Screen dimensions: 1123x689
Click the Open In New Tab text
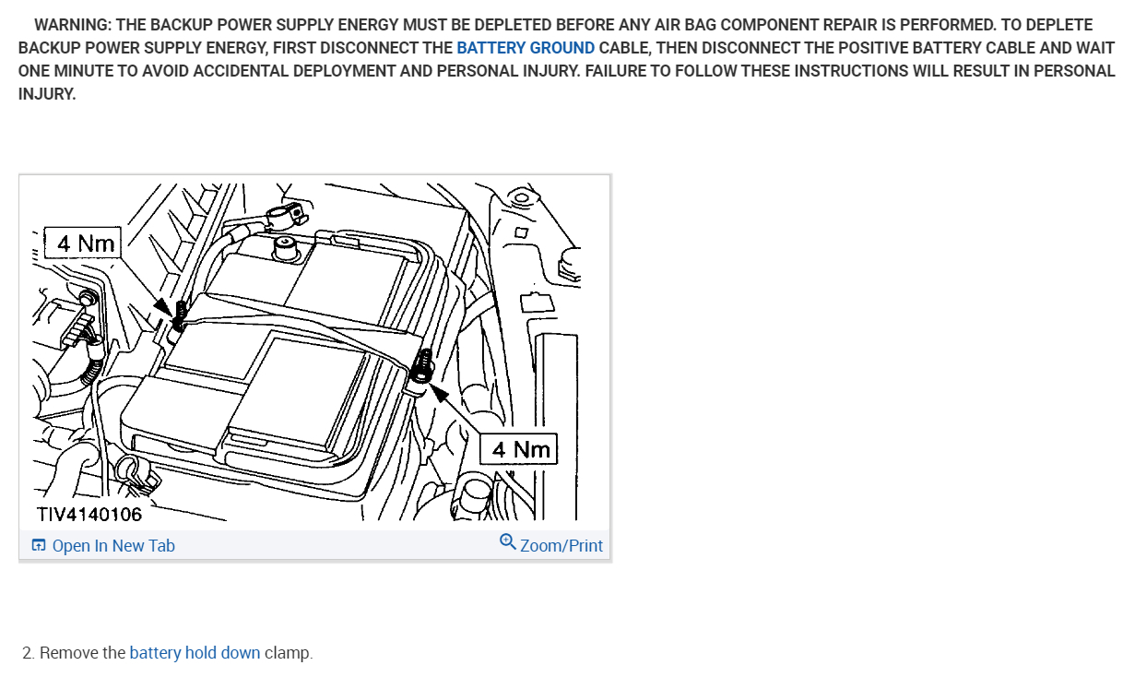113,546
